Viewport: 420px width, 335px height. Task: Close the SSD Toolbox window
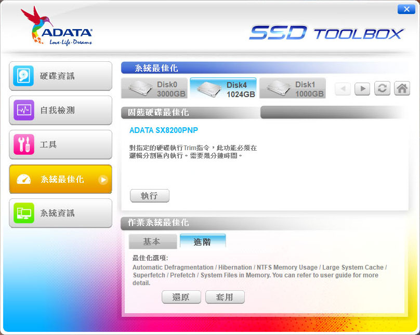[x=406, y=9]
